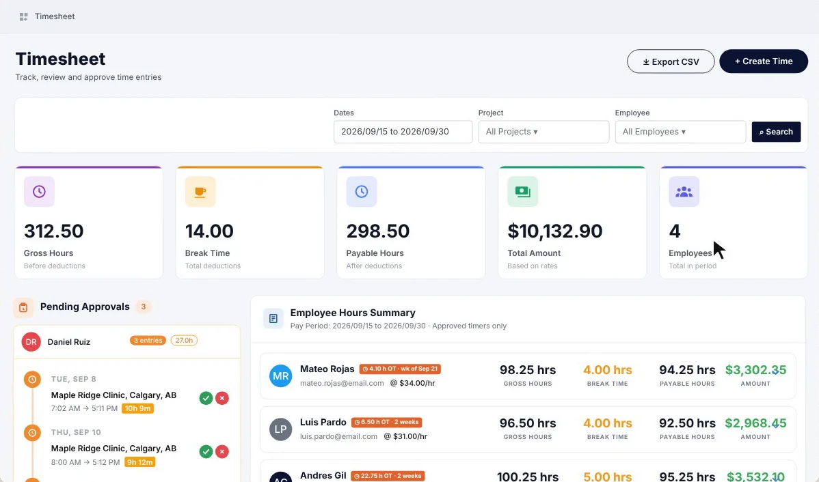This screenshot has width=819, height=482.
Task: Open the All Projects dropdown
Action: [x=543, y=132]
